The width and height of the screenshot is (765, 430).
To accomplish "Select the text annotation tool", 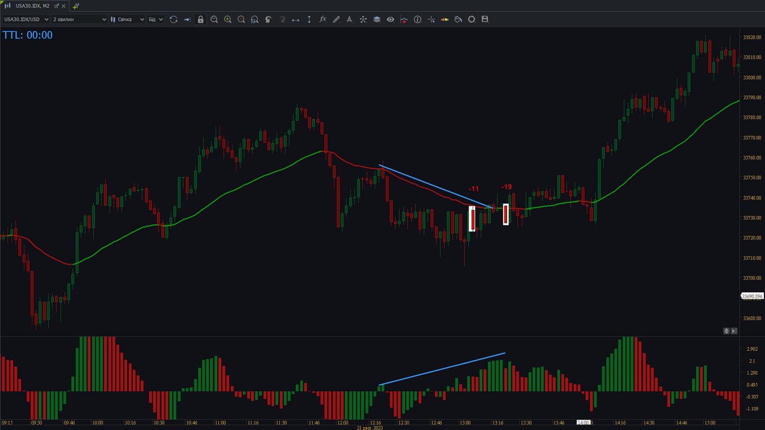I will [350, 20].
